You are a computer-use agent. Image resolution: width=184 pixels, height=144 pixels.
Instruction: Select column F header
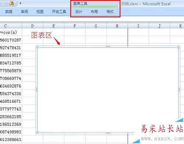(75, 26)
